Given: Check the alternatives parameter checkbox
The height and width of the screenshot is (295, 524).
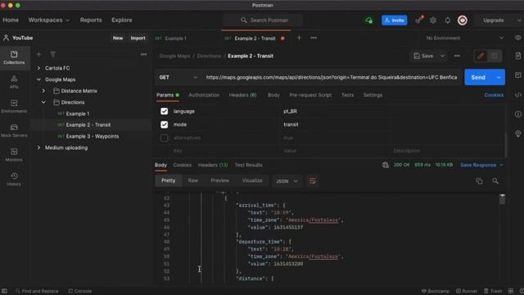Looking at the screenshot, I should pos(164,138).
